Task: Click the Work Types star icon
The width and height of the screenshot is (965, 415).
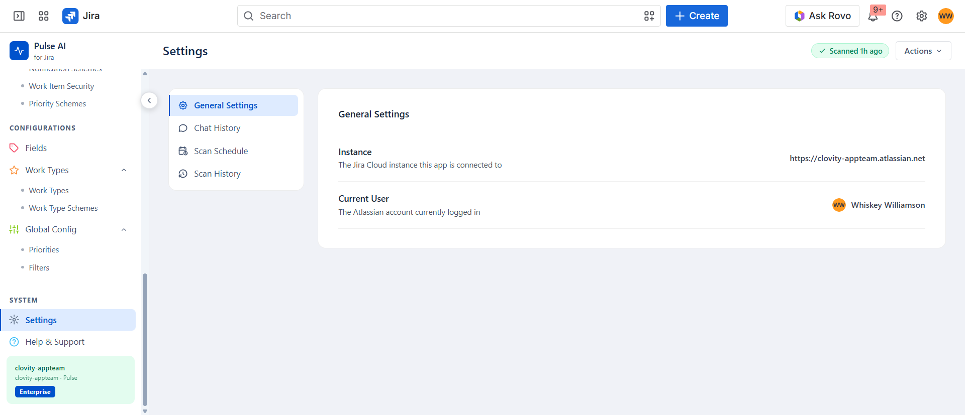Action: [x=14, y=170]
